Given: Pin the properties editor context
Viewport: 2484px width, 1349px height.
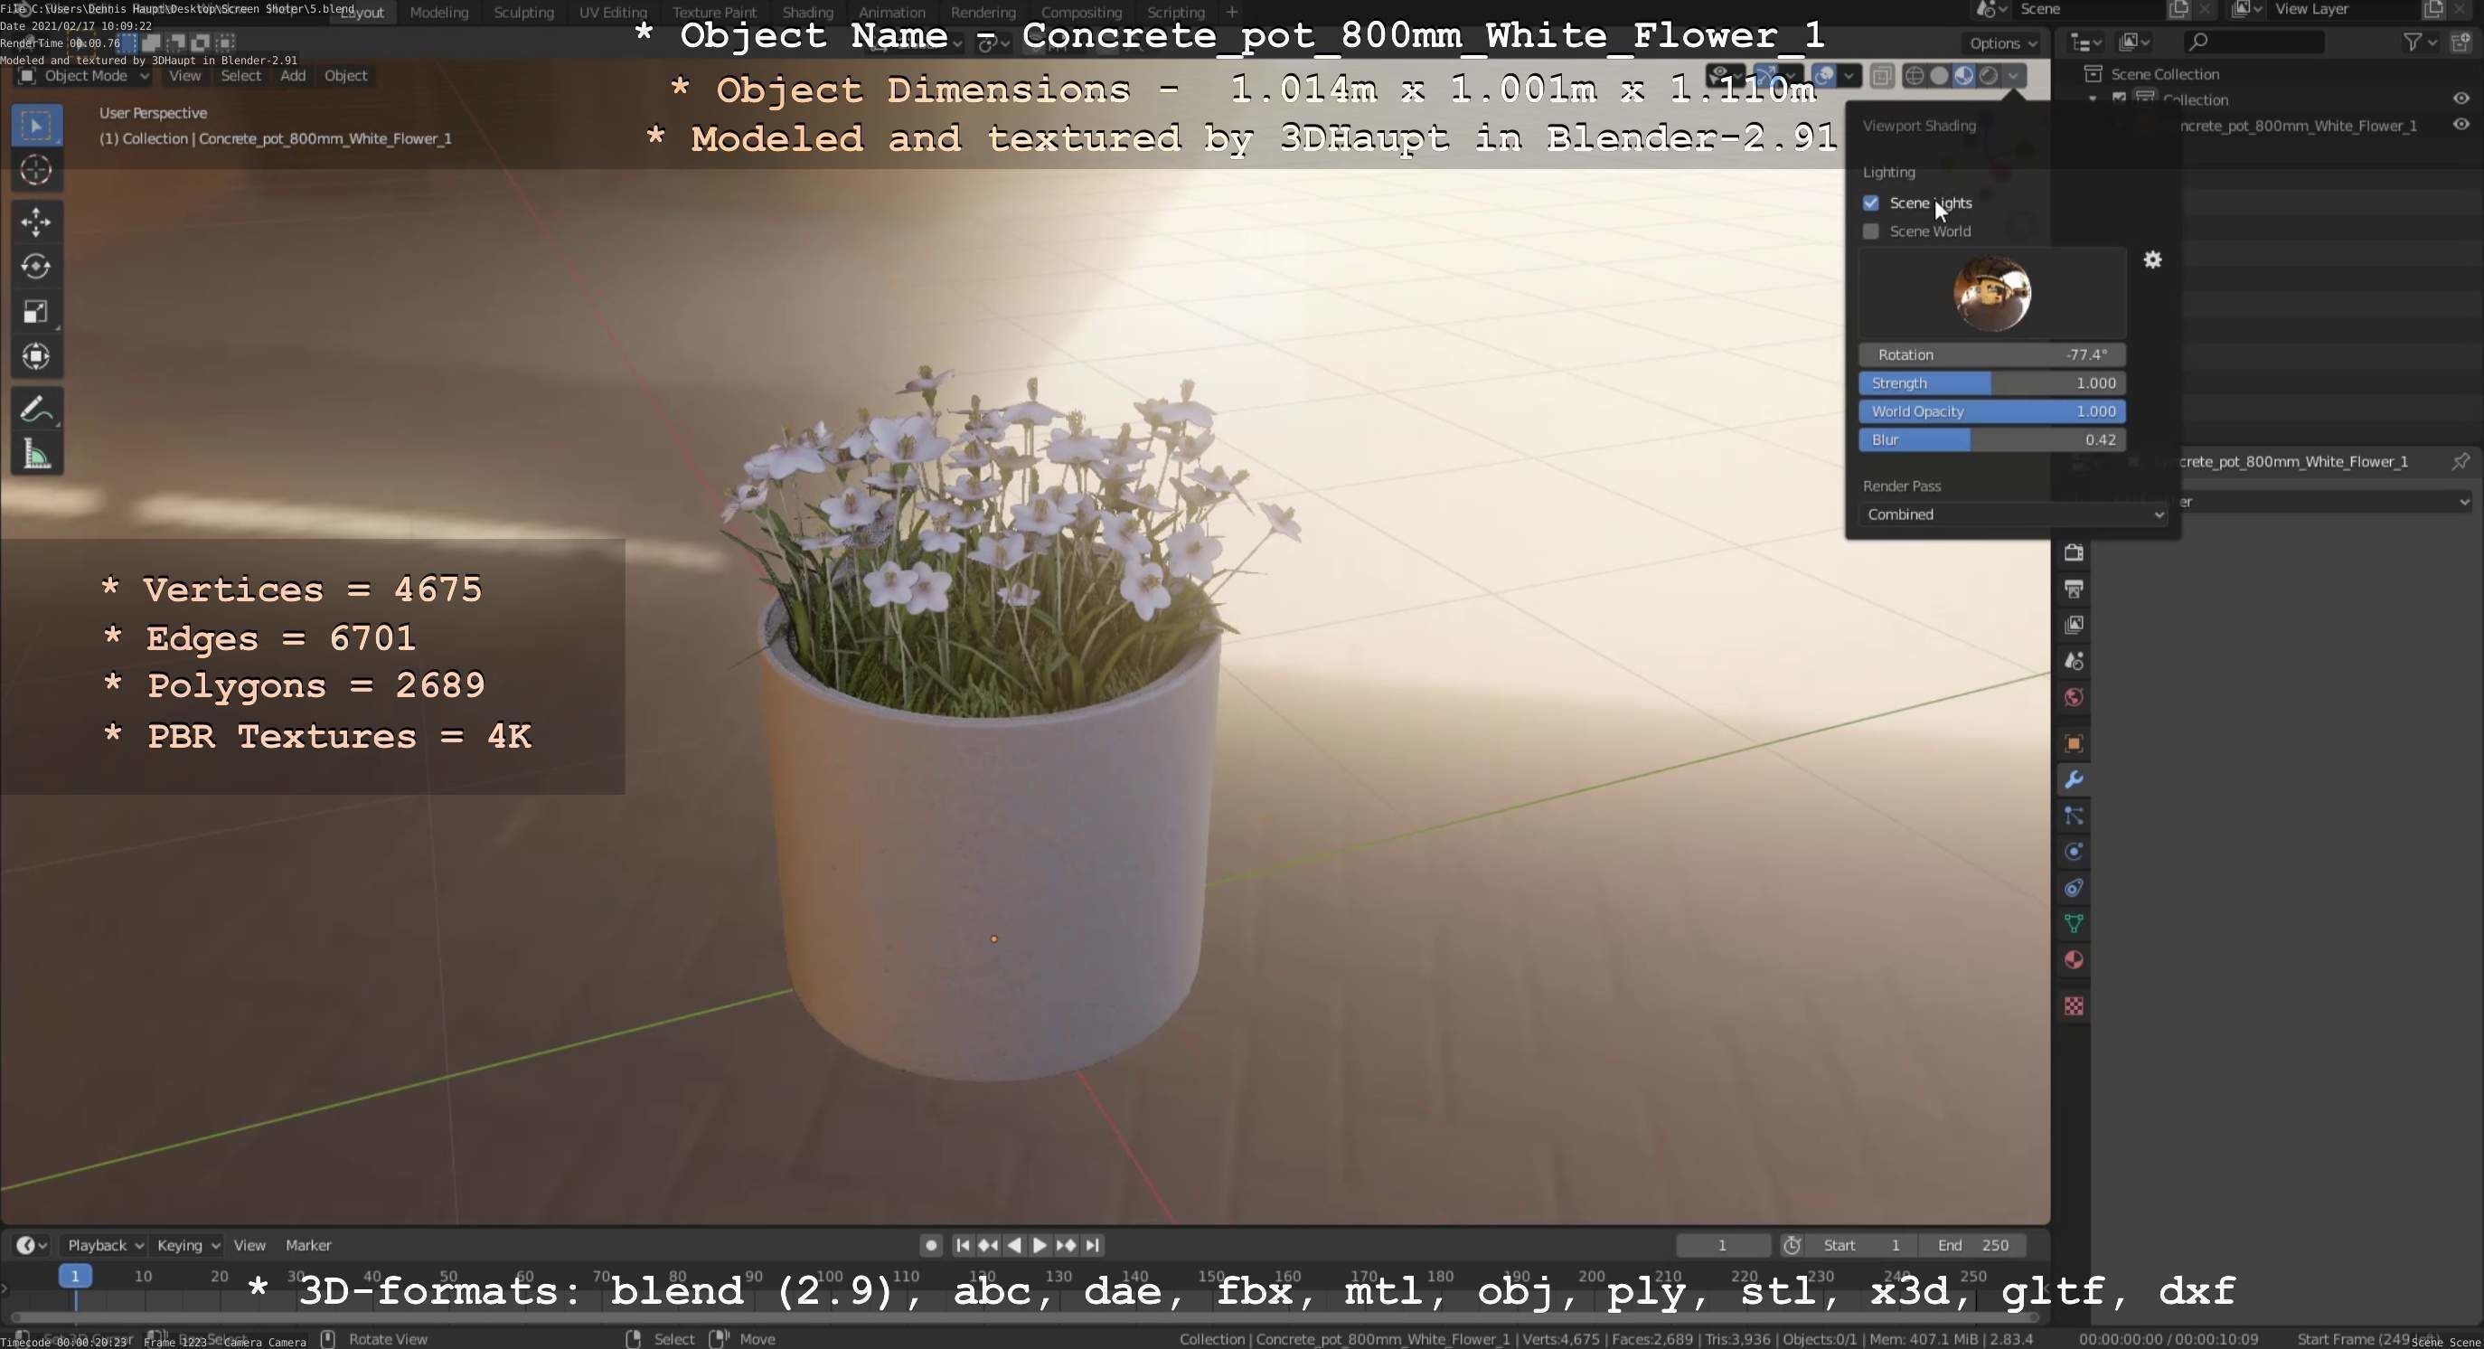Looking at the screenshot, I should (2460, 461).
